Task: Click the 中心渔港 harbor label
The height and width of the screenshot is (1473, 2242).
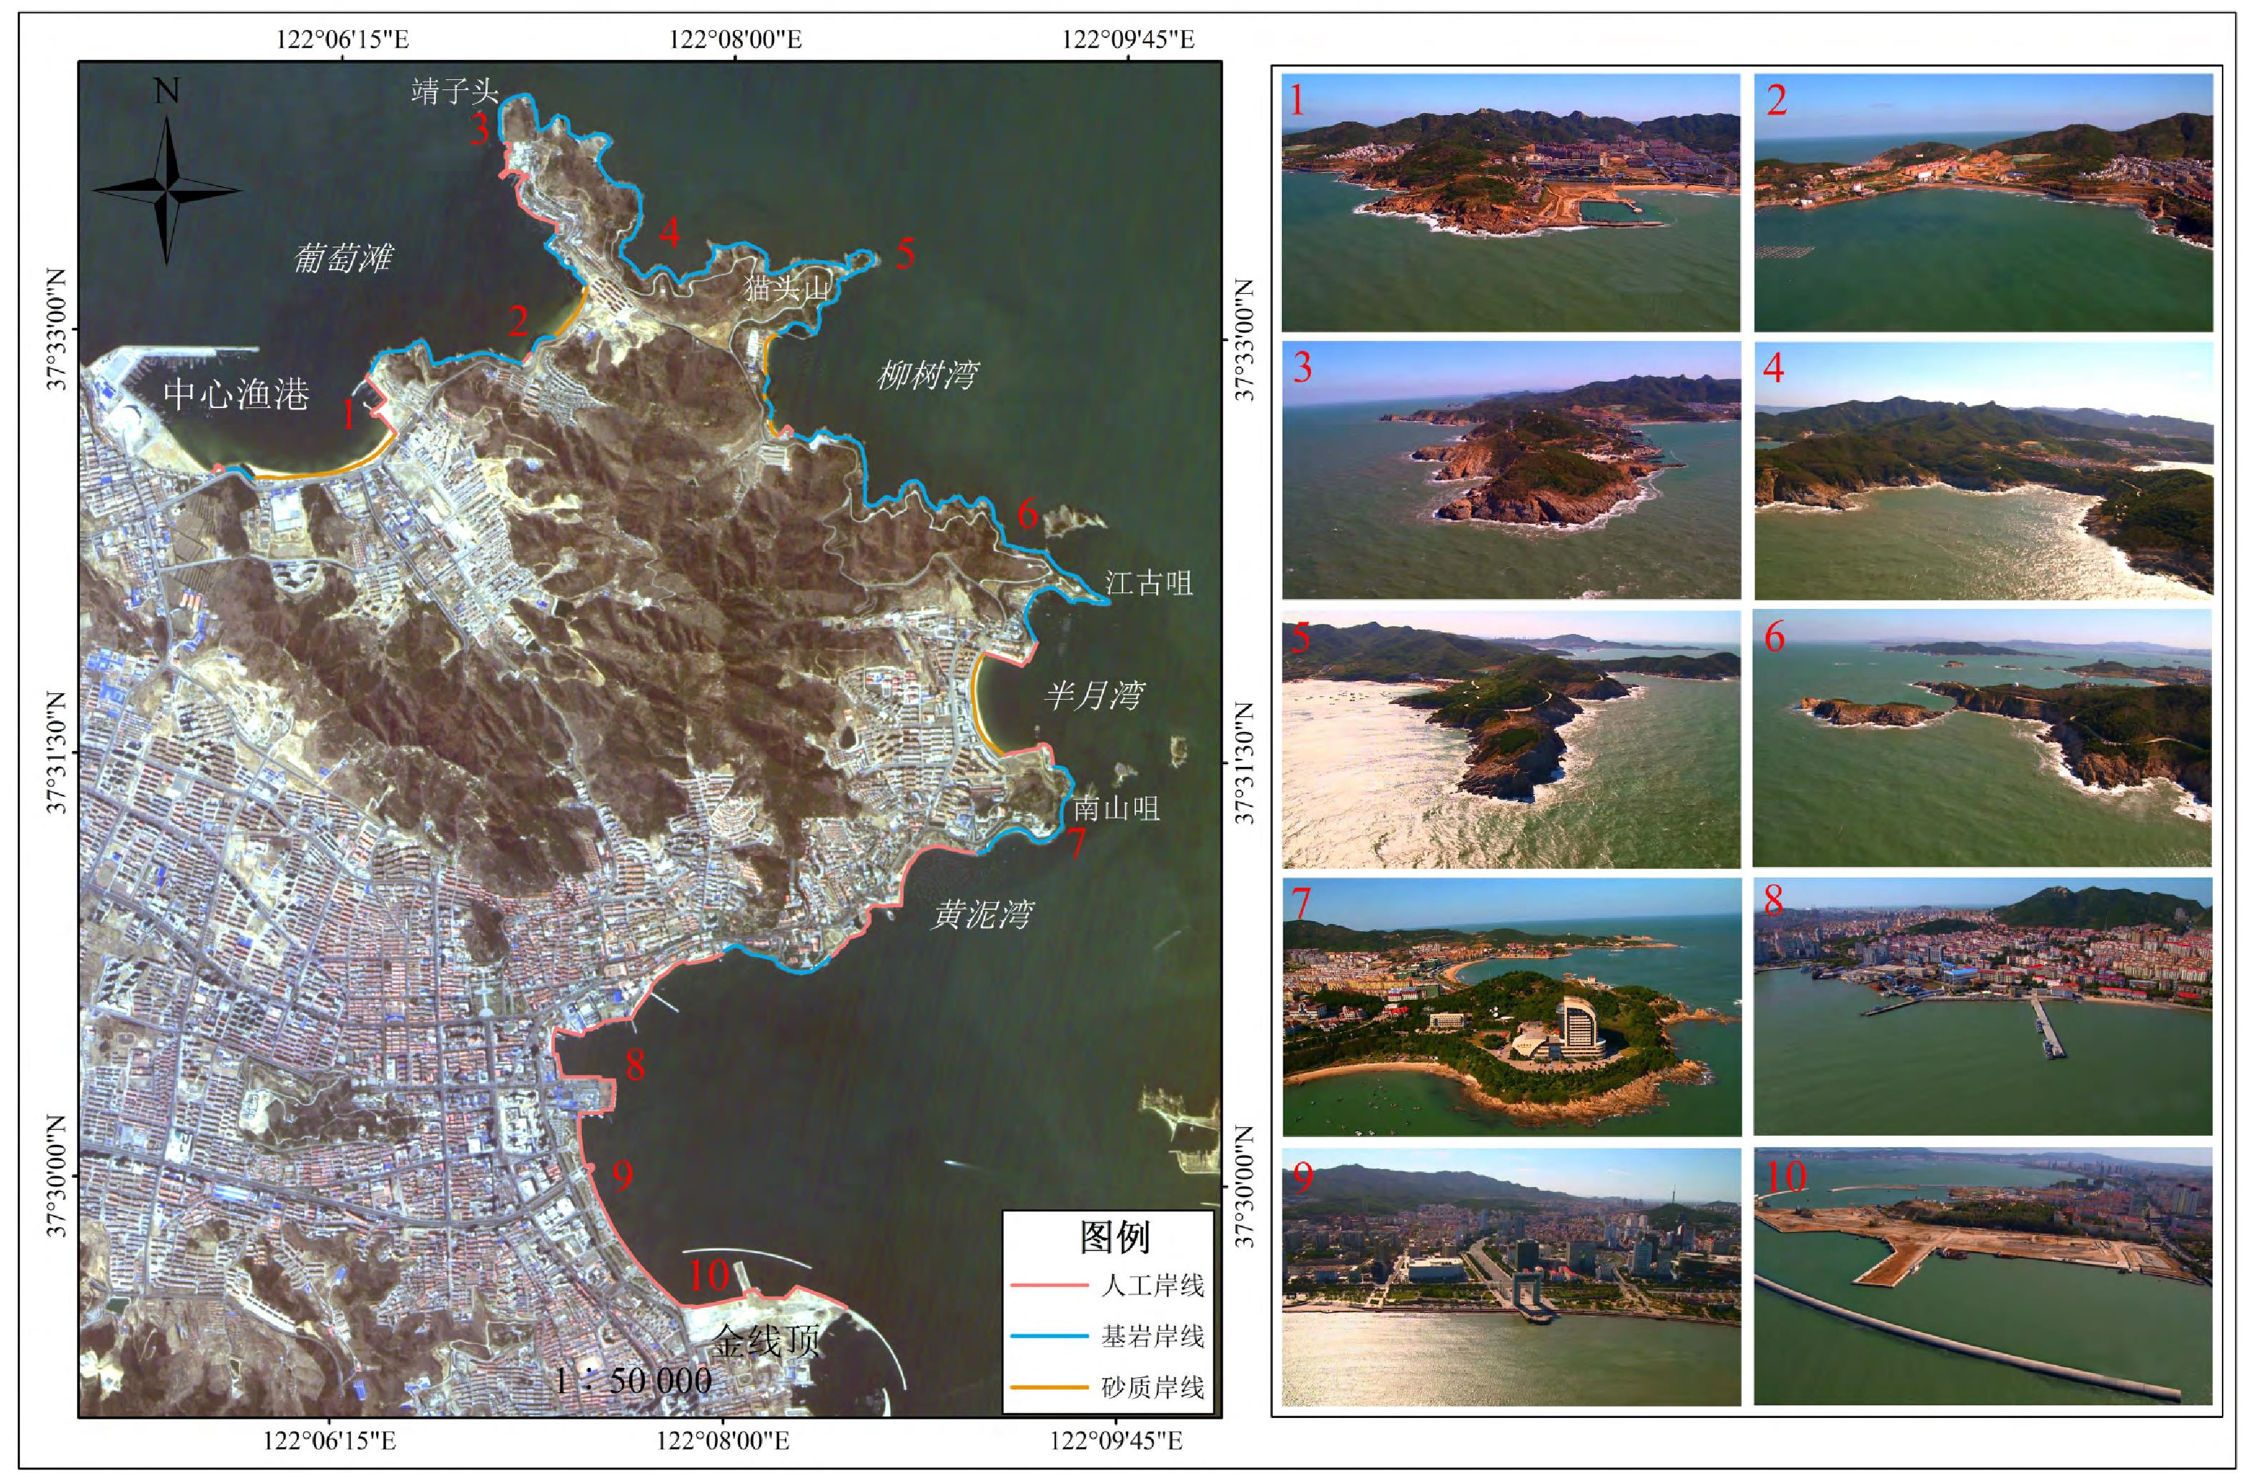Action: click(237, 393)
